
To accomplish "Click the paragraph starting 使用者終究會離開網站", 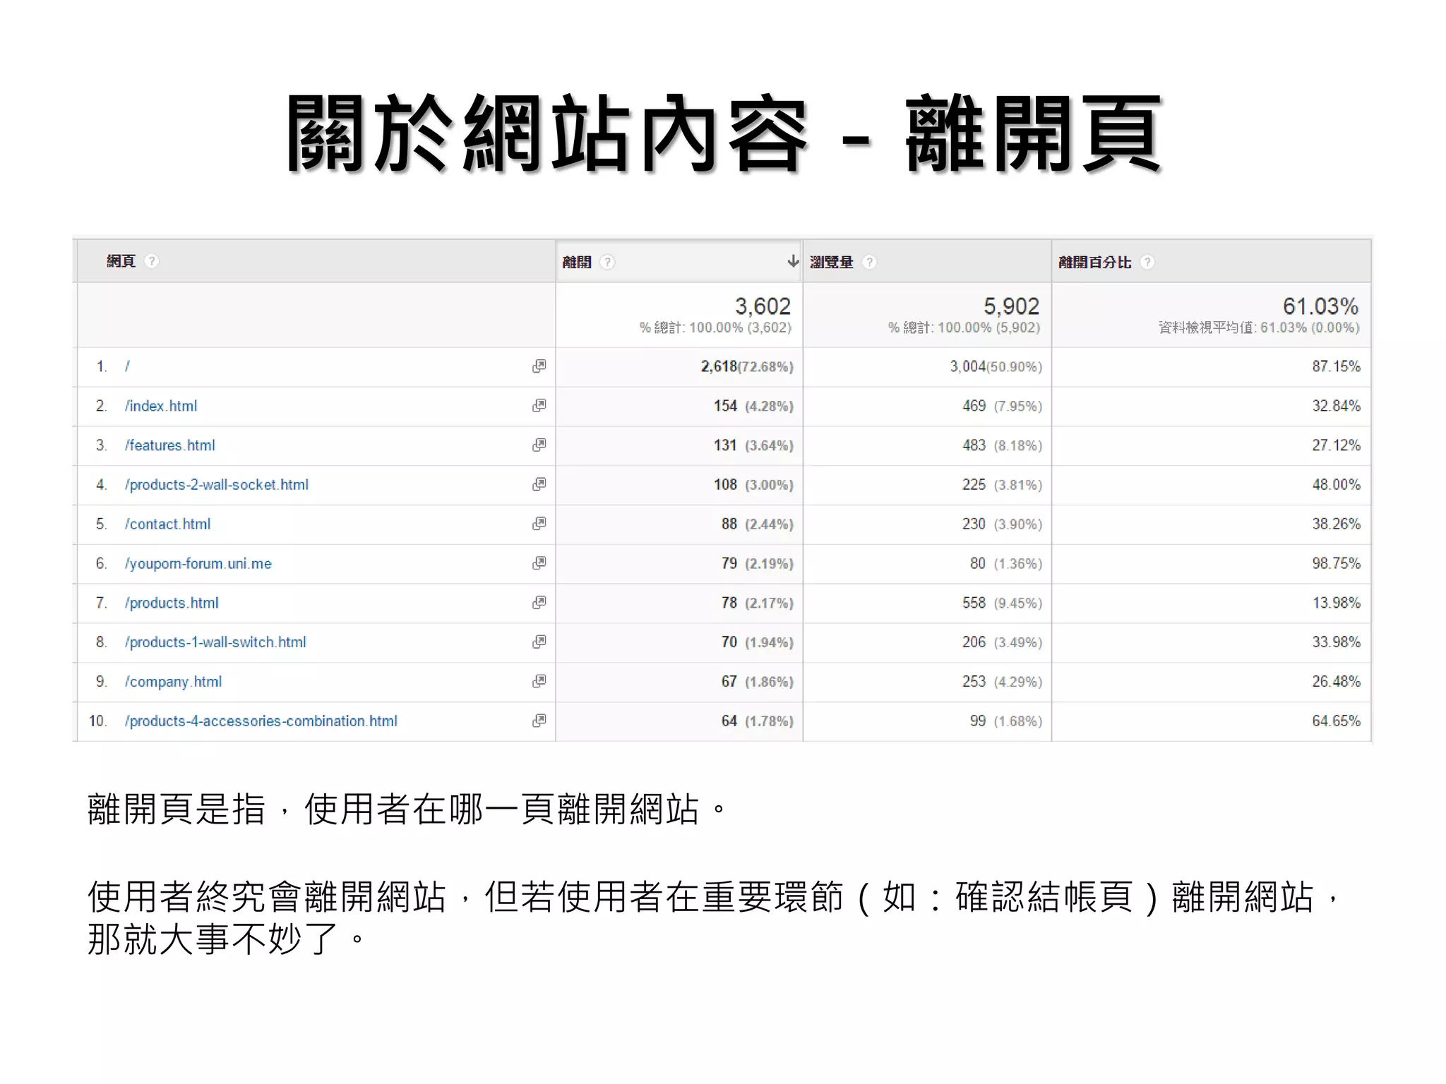I will (x=713, y=917).
